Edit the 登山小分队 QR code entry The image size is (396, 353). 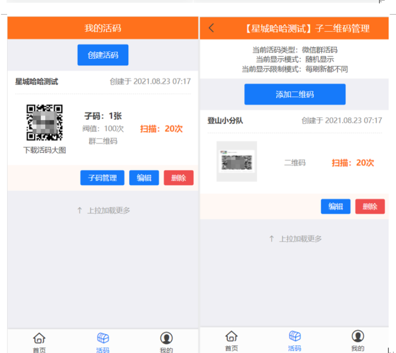pos(335,206)
